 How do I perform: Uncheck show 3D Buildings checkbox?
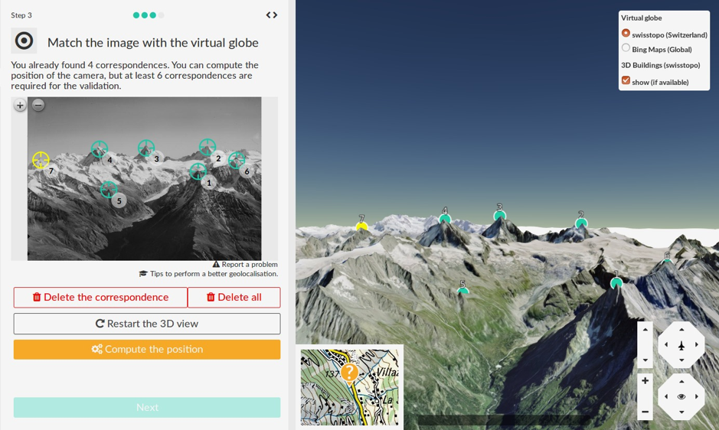626,80
